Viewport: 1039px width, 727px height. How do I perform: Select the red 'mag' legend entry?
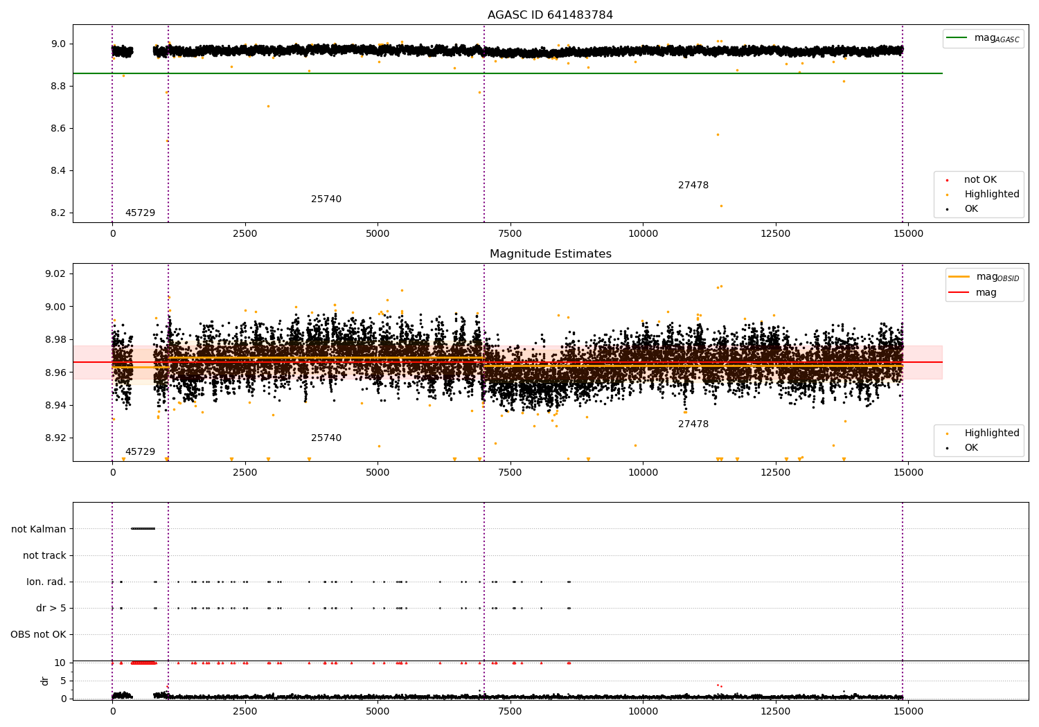pos(973,293)
